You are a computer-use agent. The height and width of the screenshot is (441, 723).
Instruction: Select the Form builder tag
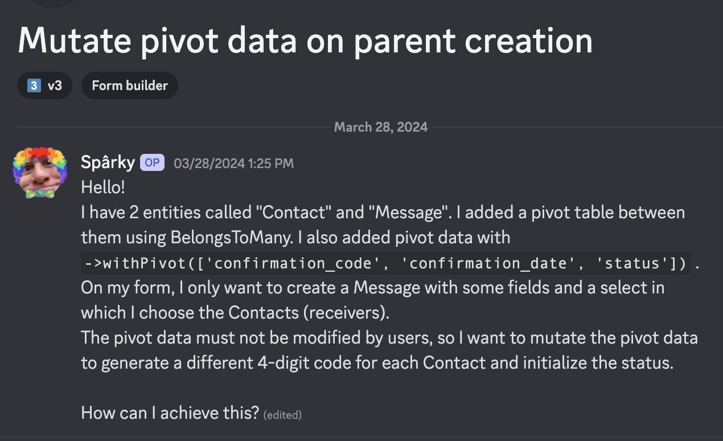[x=130, y=86]
